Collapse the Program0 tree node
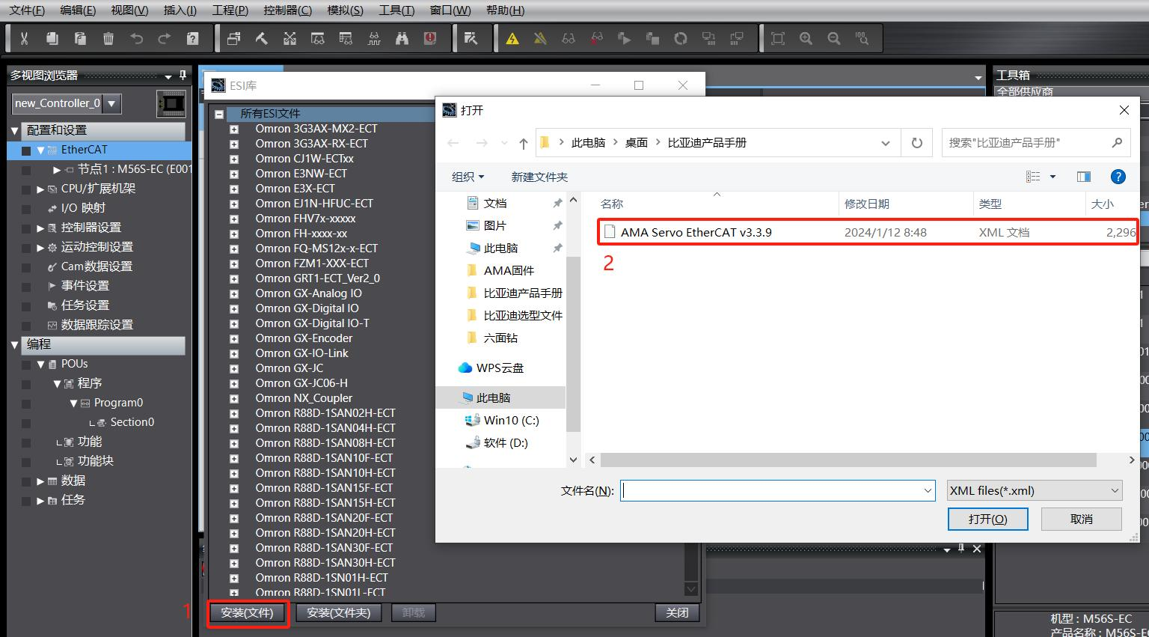 tap(73, 403)
